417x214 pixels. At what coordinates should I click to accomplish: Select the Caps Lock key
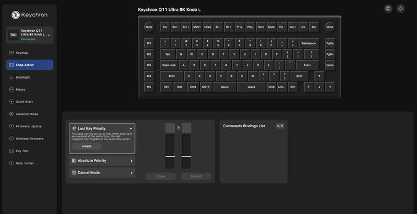click(169, 65)
